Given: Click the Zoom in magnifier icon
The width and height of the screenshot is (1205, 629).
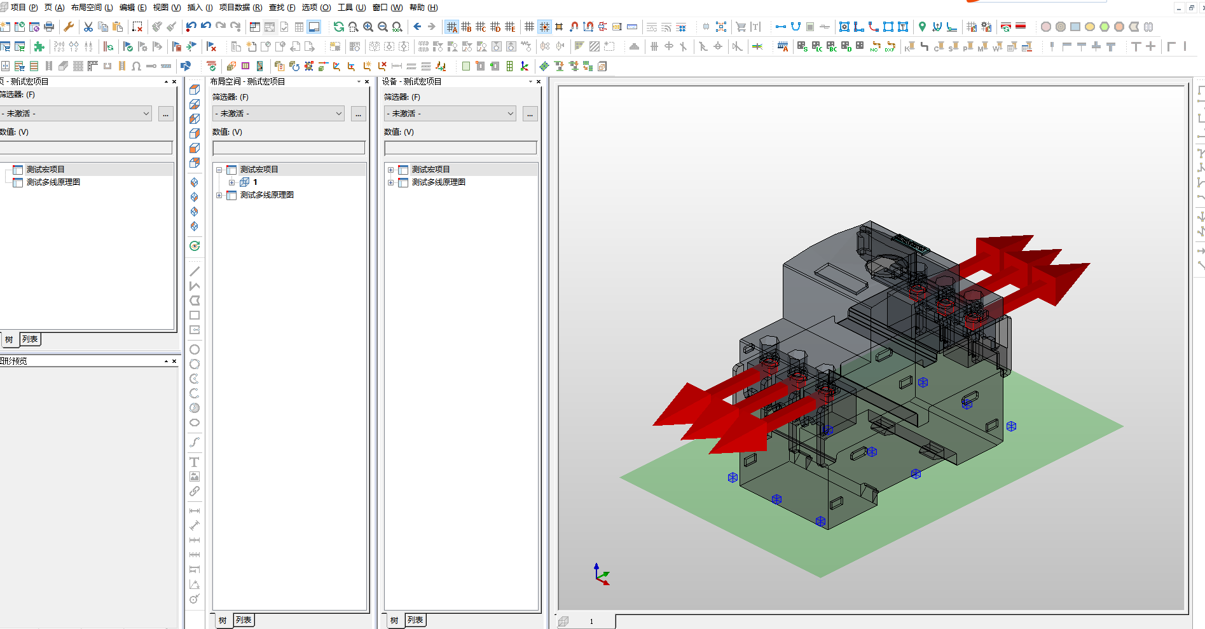Looking at the screenshot, I should (x=368, y=27).
